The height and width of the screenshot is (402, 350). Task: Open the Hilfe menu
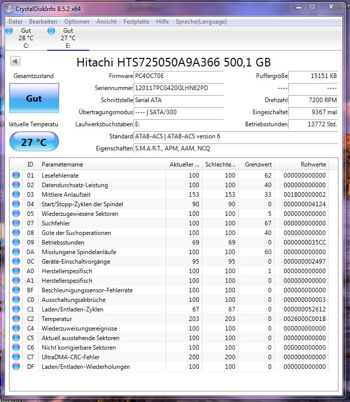tap(163, 22)
